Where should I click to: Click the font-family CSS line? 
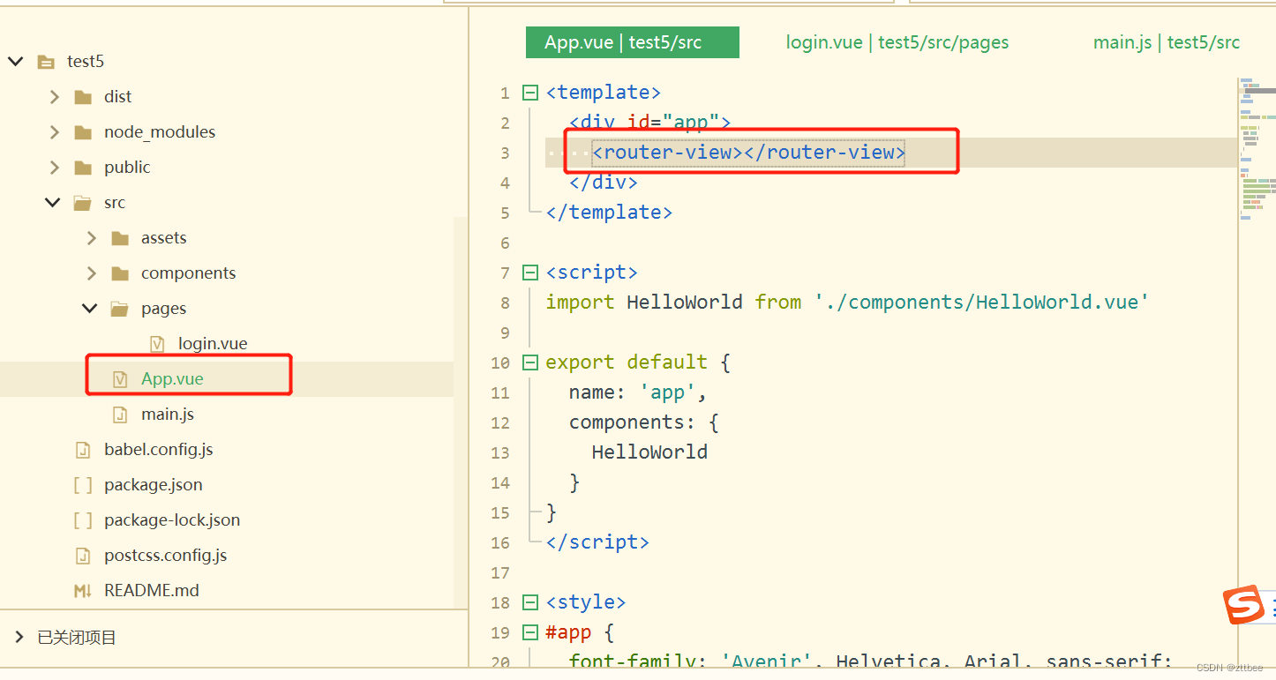click(870, 661)
